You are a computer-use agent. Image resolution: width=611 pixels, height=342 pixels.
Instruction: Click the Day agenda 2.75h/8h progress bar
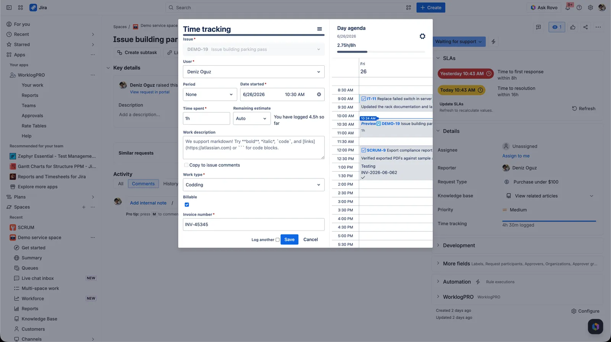click(381, 52)
